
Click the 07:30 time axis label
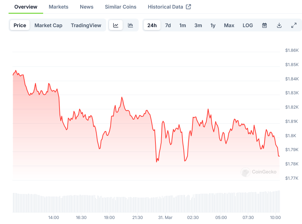(248, 218)
